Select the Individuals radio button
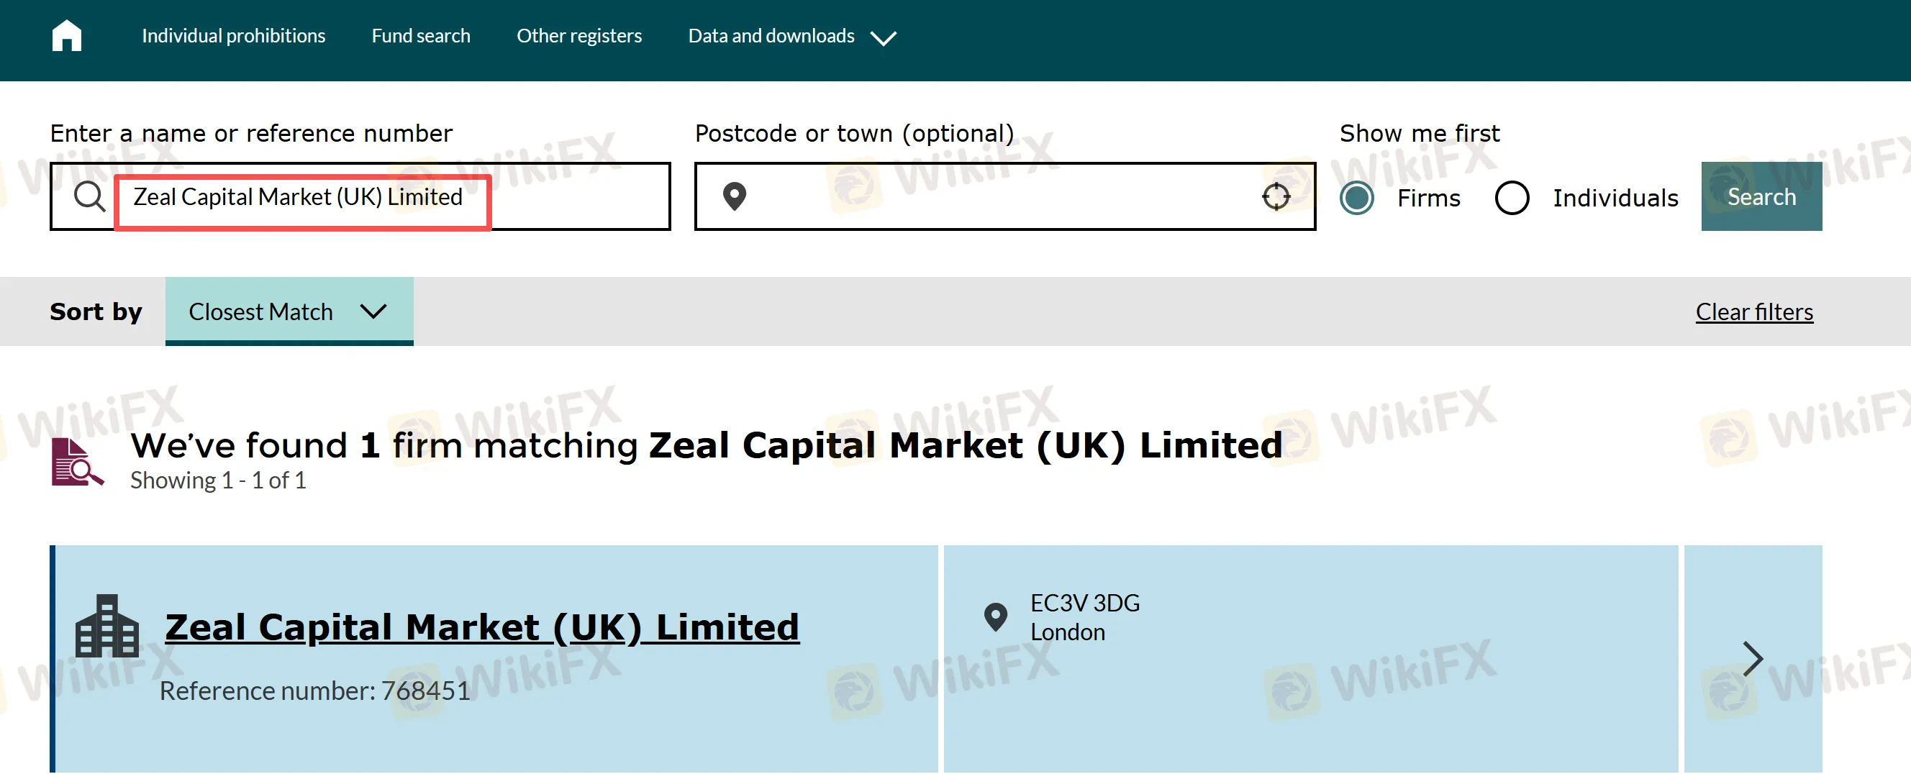 (1511, 198)
